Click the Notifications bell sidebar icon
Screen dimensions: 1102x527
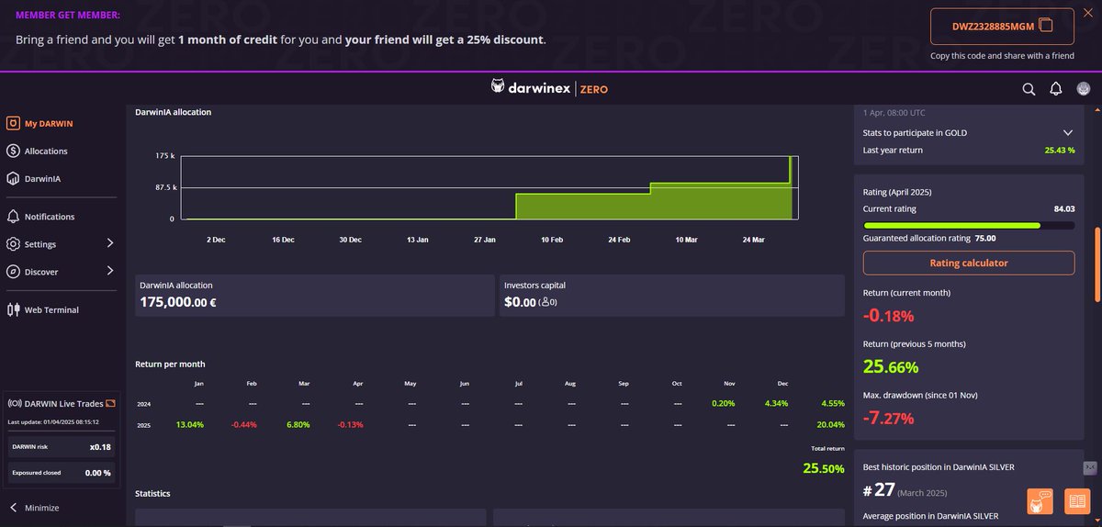tap(13, 217)
